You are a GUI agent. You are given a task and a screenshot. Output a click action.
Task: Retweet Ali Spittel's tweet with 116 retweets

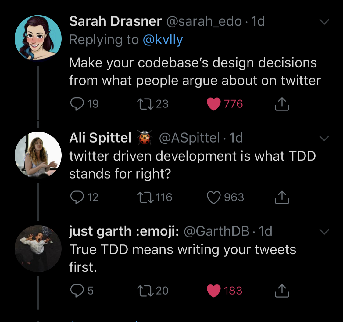pos(145,197)
